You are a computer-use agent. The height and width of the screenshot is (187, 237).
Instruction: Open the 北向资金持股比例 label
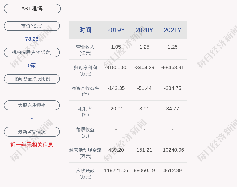click(x=32, y=79)
